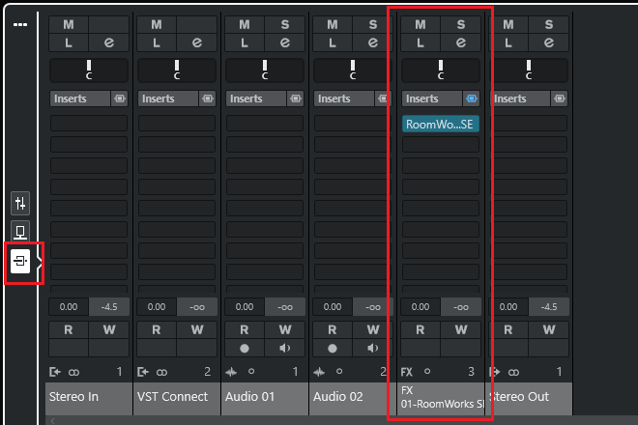Solo the Audio 02 channel
Screen dimensions: 638x425
tap(372, 24)
